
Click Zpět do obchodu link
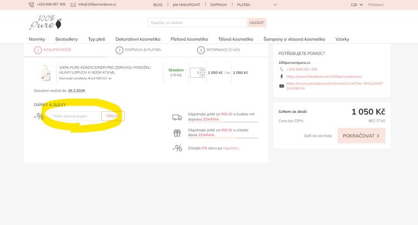318,136
